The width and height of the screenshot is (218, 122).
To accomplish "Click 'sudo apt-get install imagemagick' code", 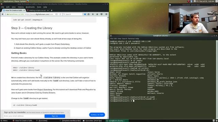I will [x=28, y=20].
